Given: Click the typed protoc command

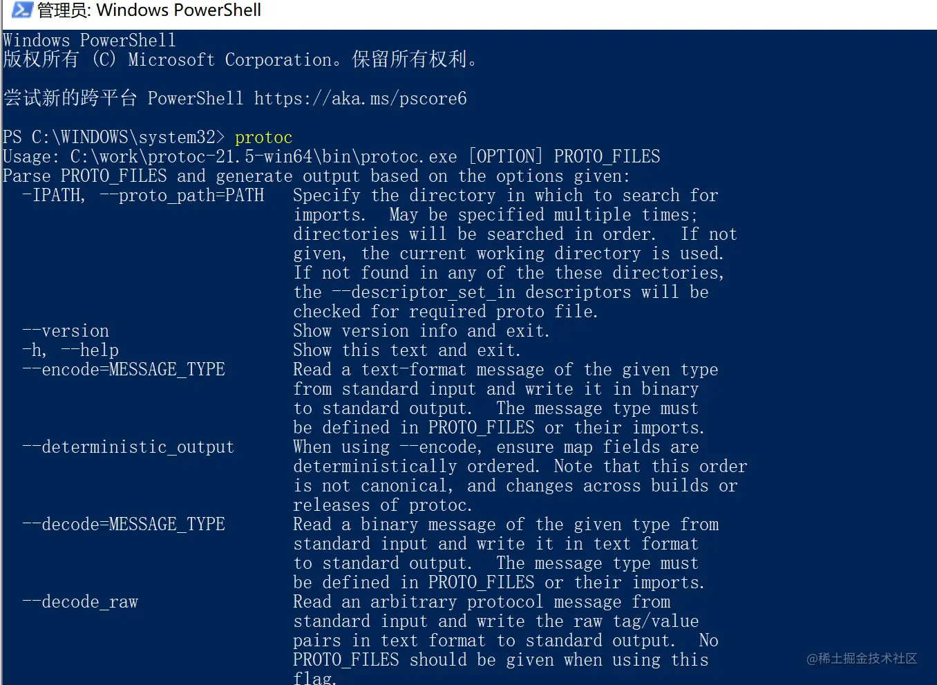Looking at the screenshot, I should coord(263,138).
